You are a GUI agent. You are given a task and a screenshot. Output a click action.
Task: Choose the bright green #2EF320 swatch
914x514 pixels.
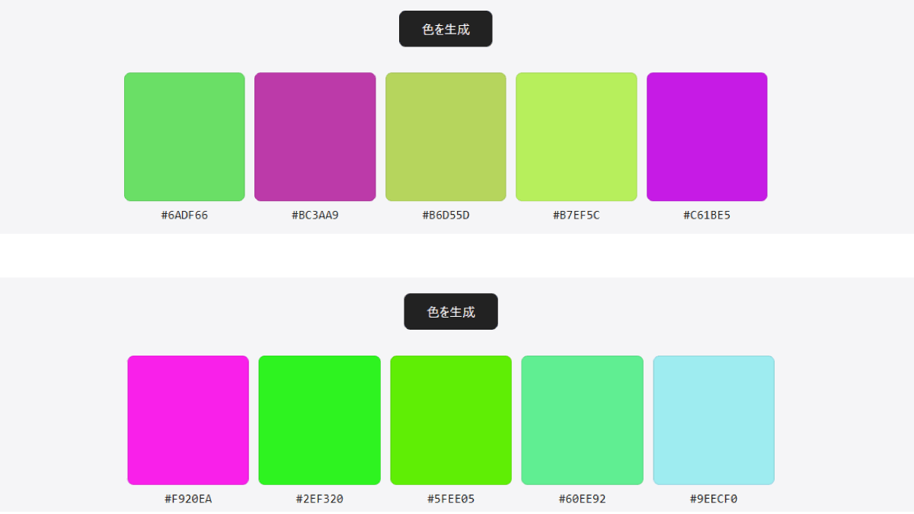319,420
